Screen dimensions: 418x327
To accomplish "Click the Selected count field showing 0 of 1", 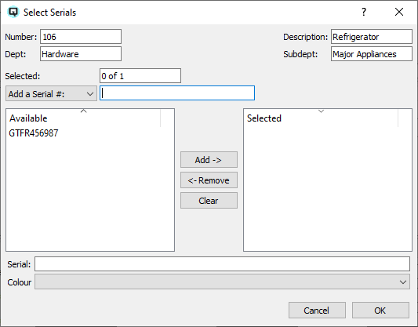I will coord(140,76).
